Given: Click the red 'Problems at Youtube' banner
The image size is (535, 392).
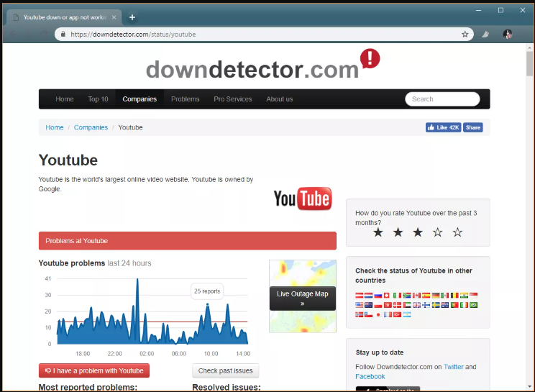Looking at the screenshot, I should 187,241.
